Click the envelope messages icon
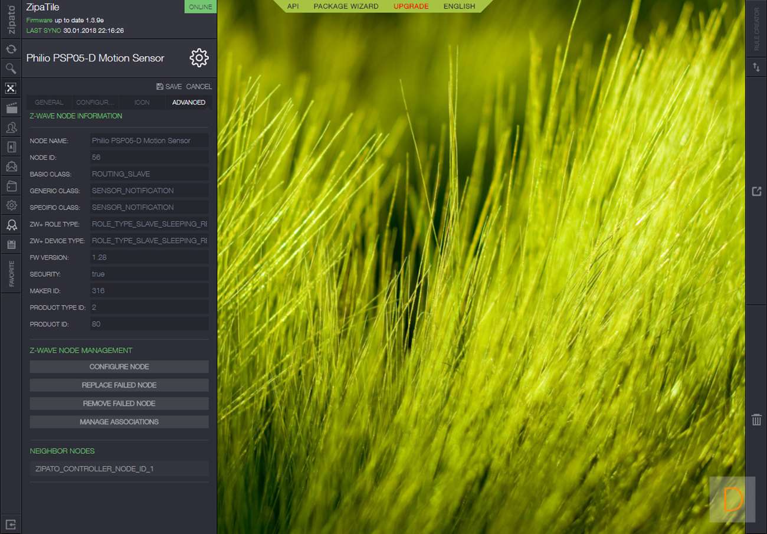Viewport: 767px width, 534px height. pos(11,166)
